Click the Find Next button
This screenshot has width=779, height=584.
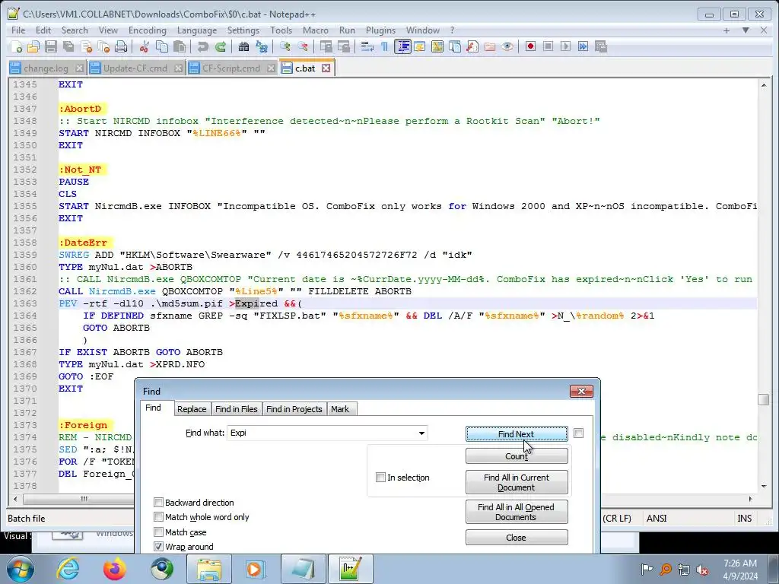click(x=517, y=433)
